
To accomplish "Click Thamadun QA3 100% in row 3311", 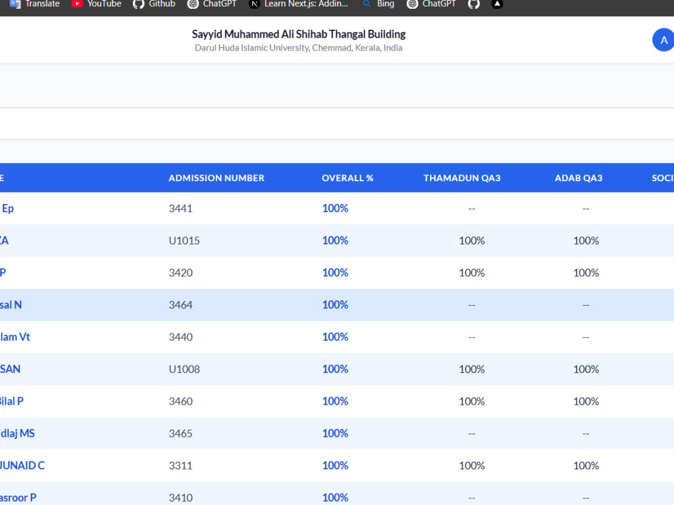I will pos(472,465).
